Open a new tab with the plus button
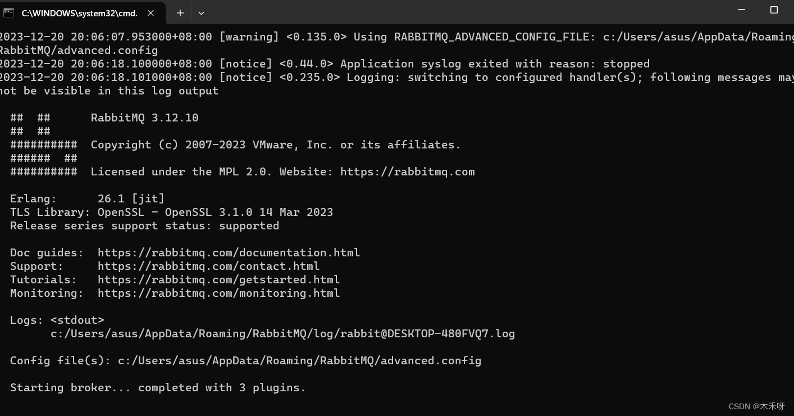The width and height of the screenshot is (794, 416). click(180, 12)
